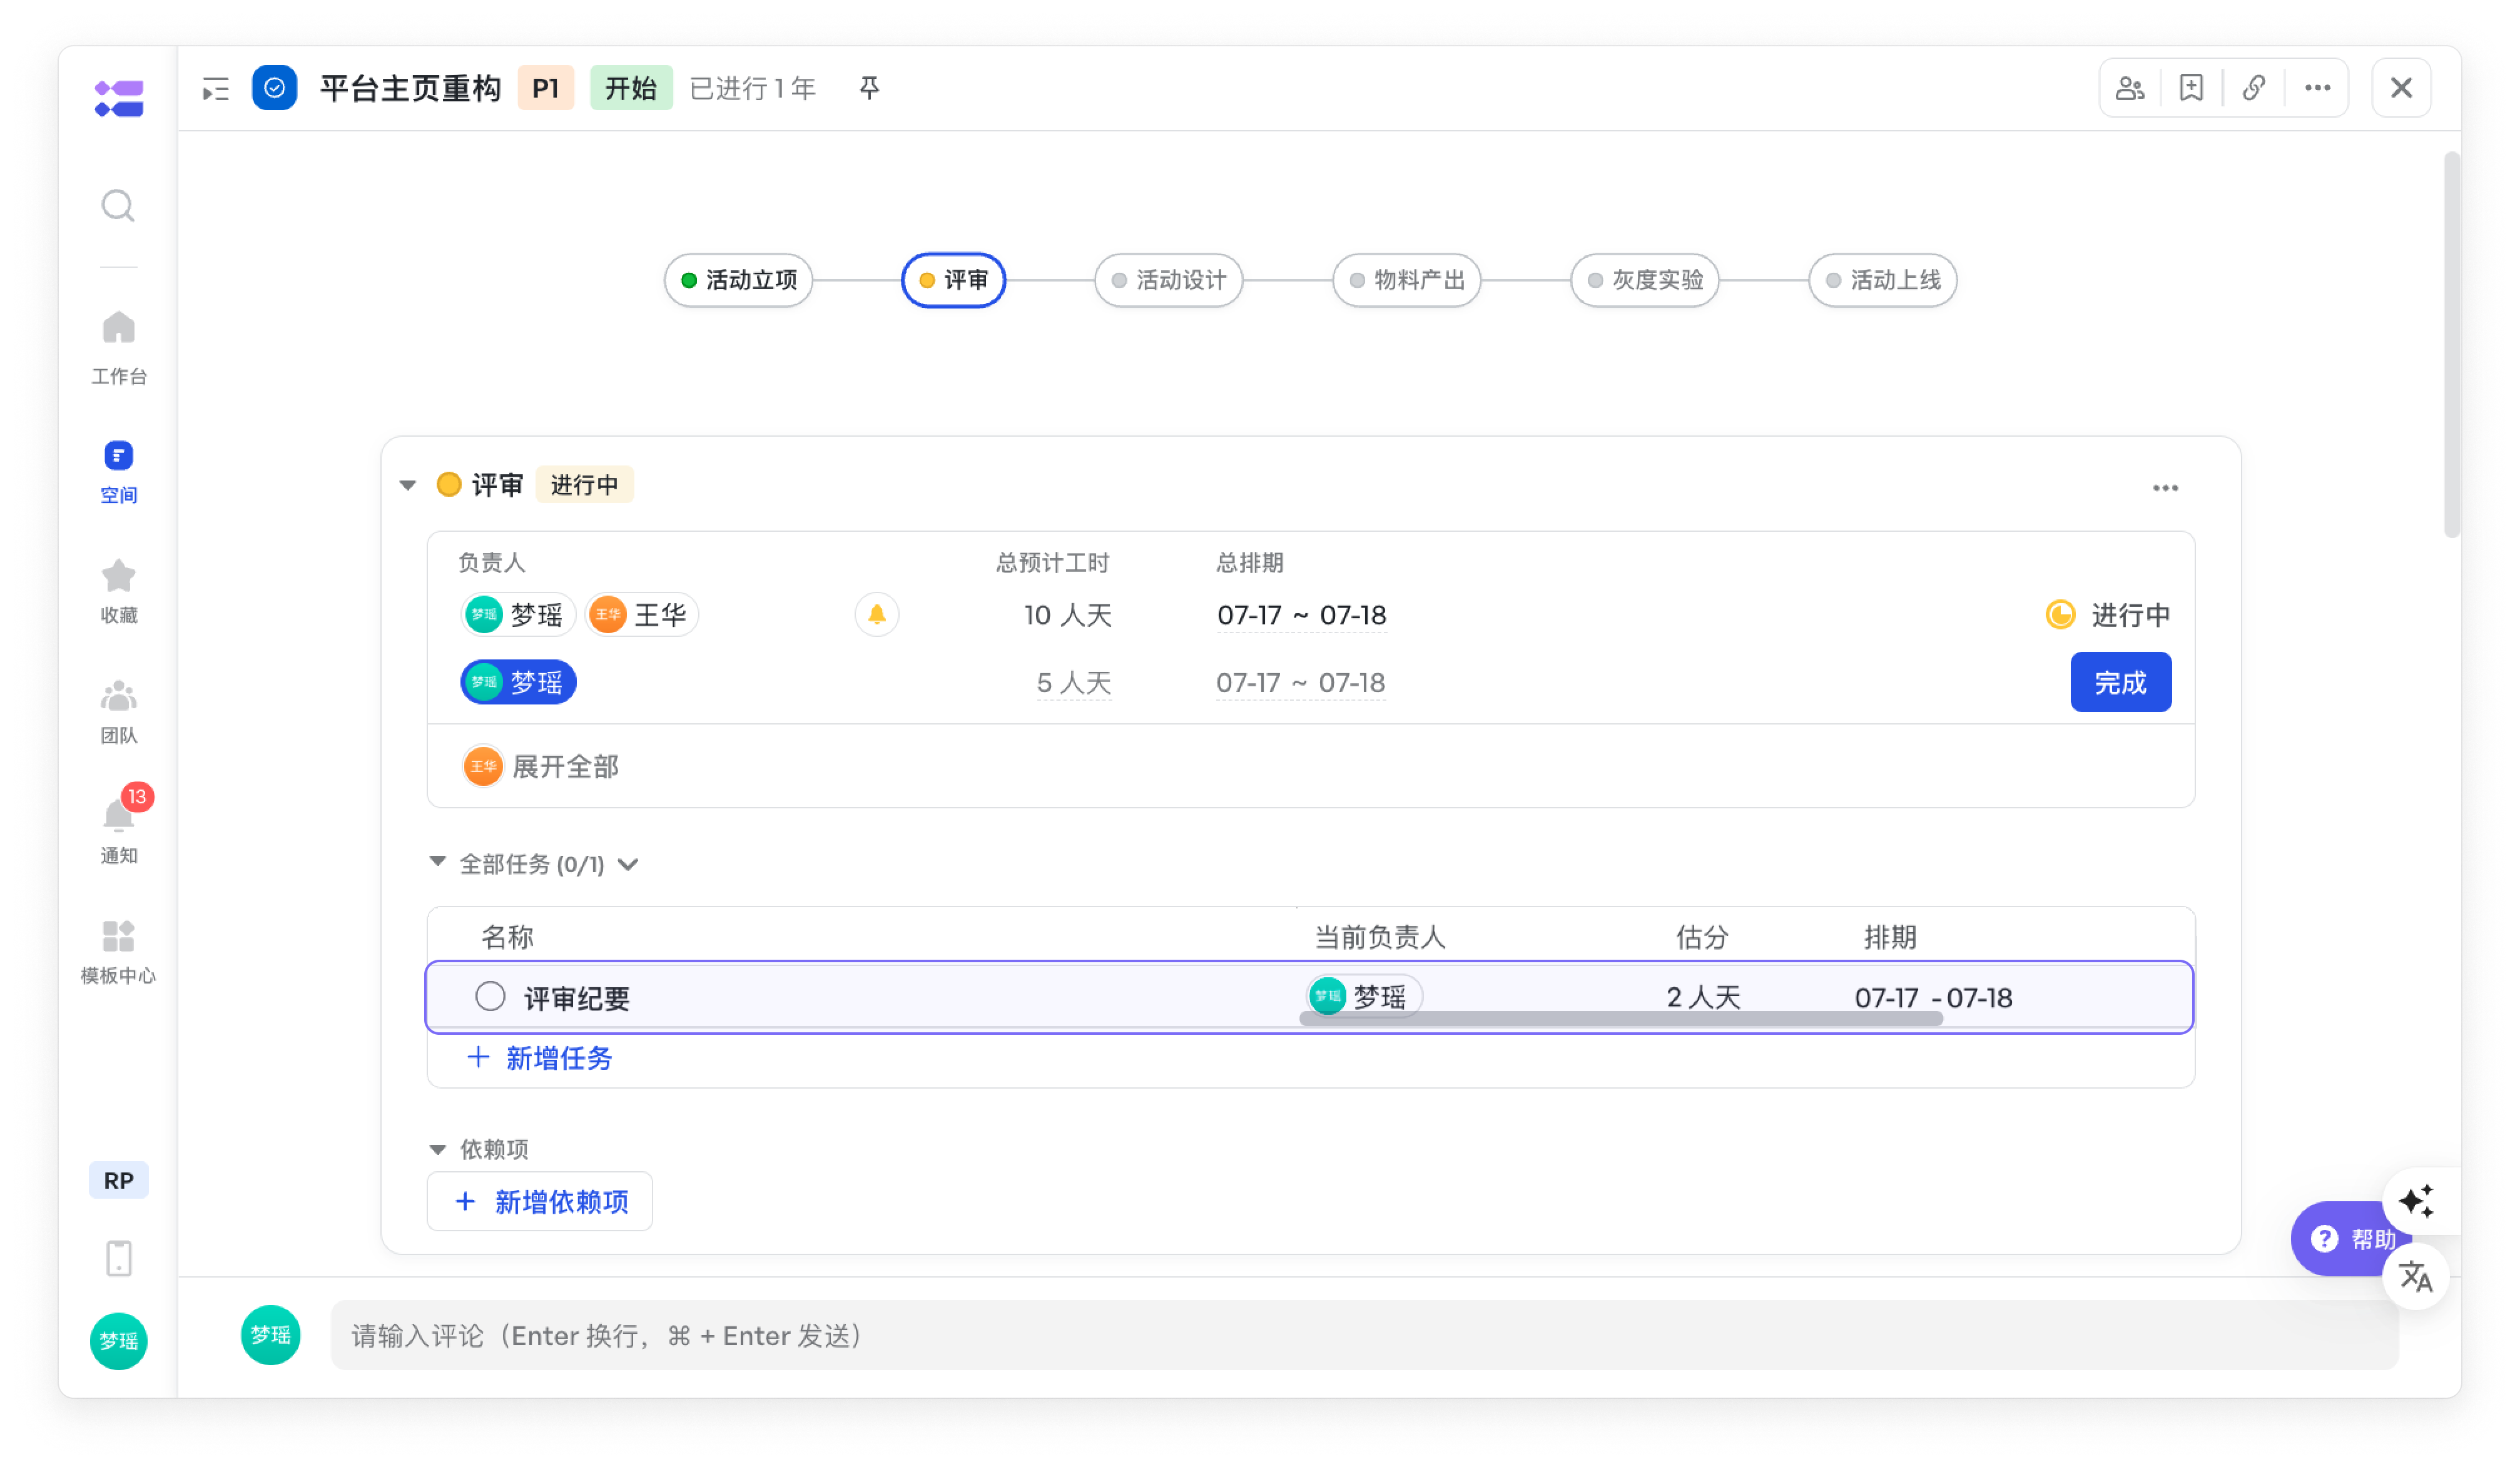This screenshot has width=2520, height=1469.
Task: Click 梦瑶 assignee in 评审纪要 row
Action: pyautogui.click(x=1364, y=996)
